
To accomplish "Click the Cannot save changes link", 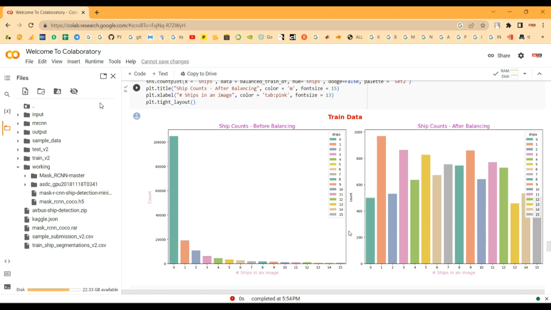I will pos(165,61).
